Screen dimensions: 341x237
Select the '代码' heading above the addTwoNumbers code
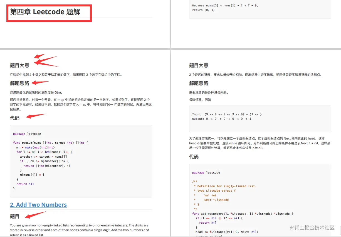tap(194, 157)
